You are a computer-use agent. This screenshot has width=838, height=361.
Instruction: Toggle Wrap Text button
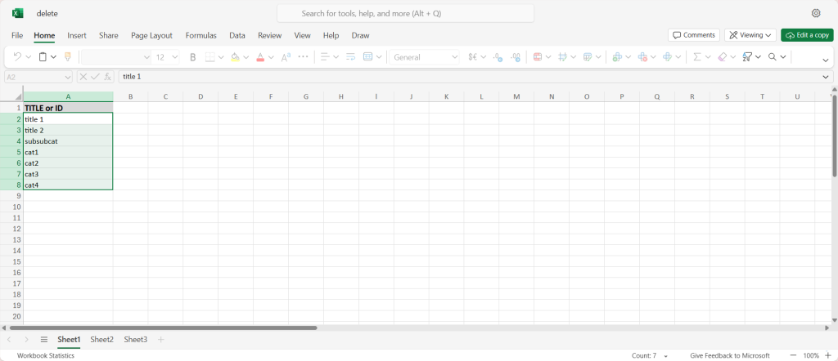[x=350, y=57]
